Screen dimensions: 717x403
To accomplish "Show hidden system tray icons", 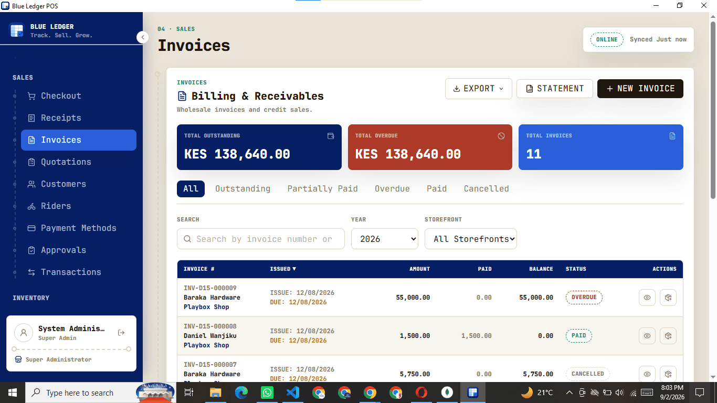I will (570, 393).
